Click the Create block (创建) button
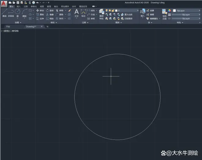 (x=150, y=10)
